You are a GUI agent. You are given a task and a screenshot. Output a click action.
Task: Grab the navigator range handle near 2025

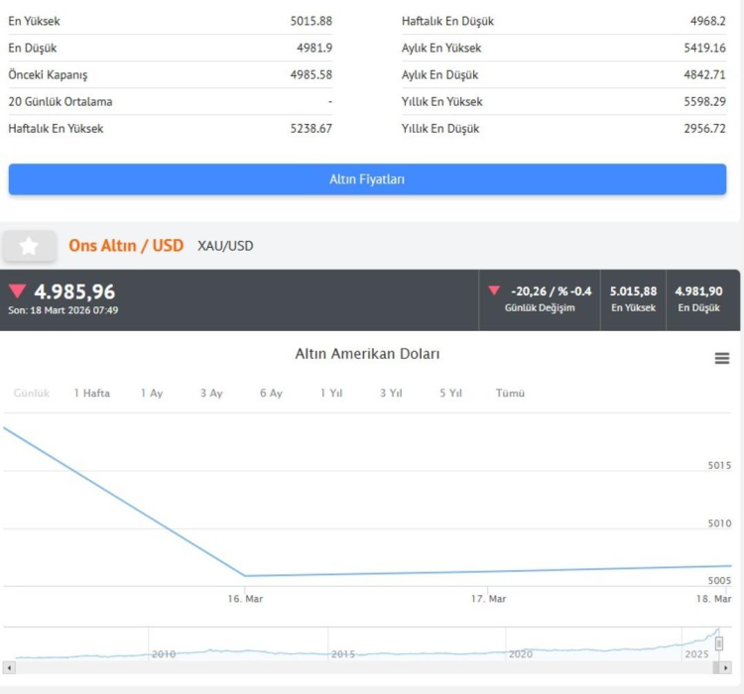719,643
